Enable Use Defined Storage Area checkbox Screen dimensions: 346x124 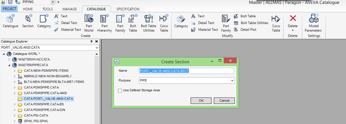pos(120,90)
